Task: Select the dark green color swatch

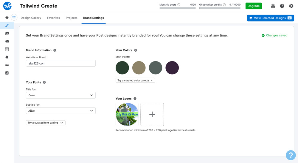Action: point(122,68)
